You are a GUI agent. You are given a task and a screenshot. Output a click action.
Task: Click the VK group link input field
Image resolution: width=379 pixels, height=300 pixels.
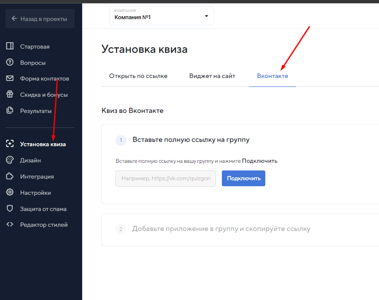[165, 179]
